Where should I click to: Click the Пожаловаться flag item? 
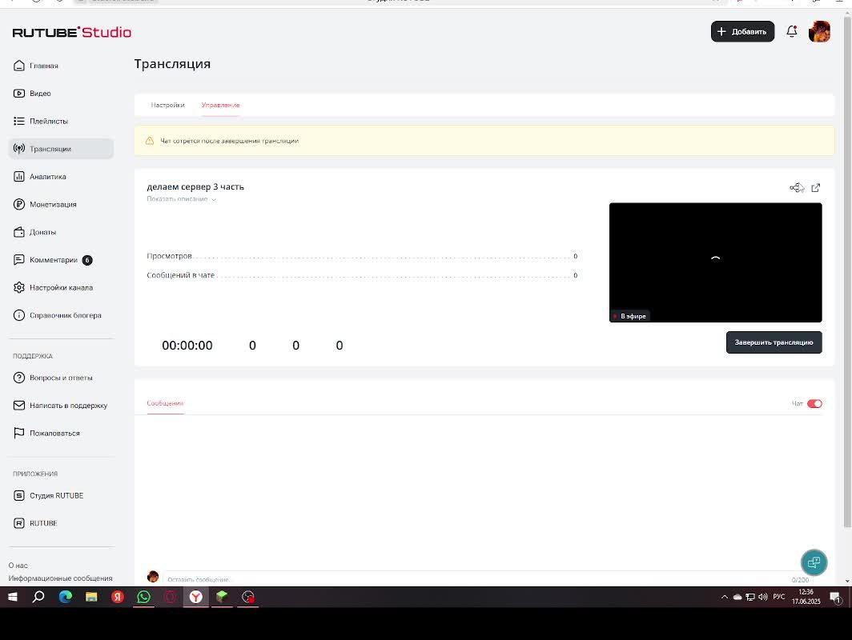click(x=46, y=433)
